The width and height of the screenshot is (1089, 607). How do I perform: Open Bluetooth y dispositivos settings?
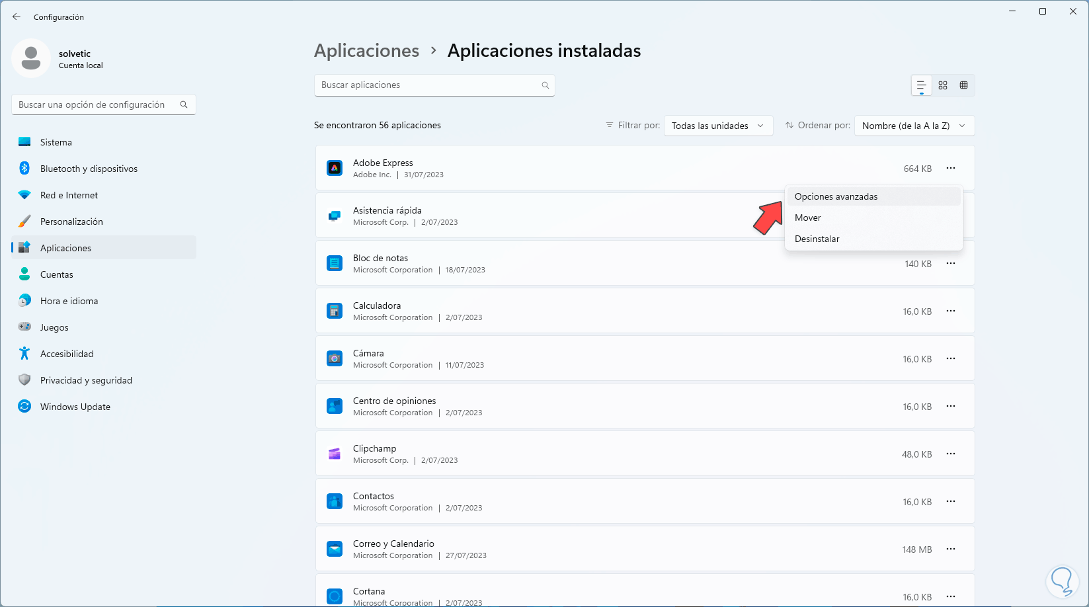(x=104, y=169)
